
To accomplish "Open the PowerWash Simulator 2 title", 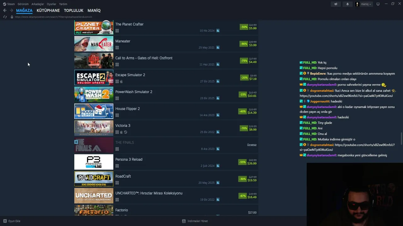I will [134, 92].
